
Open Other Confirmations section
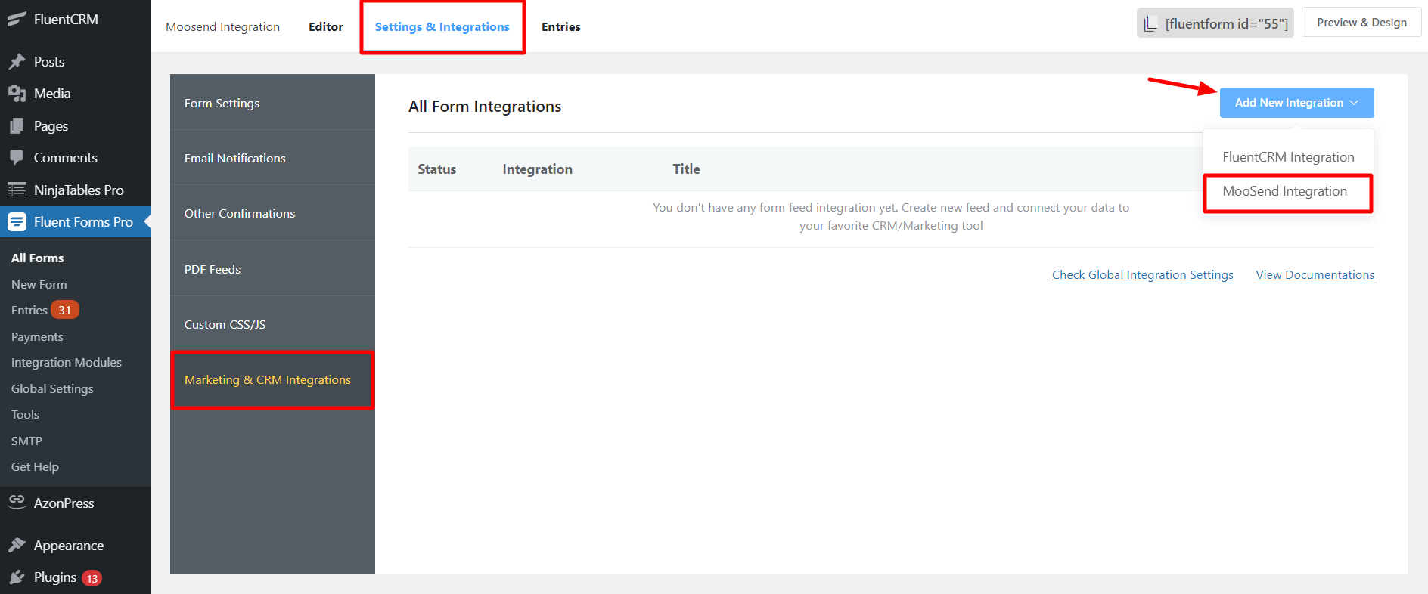click(272, 213)
